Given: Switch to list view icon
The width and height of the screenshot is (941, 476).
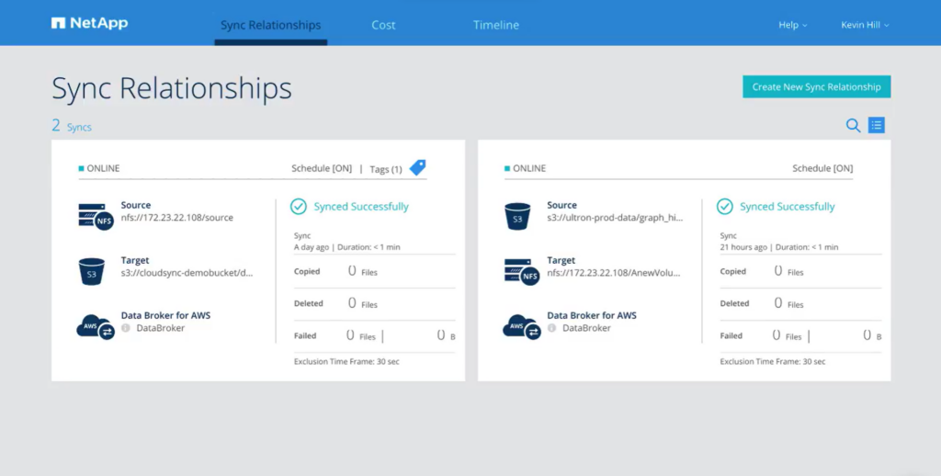Looking at the screenshot, I should (876, 126).
